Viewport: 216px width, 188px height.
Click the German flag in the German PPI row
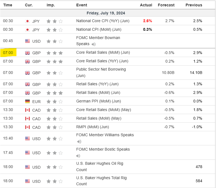pos(27,101)
